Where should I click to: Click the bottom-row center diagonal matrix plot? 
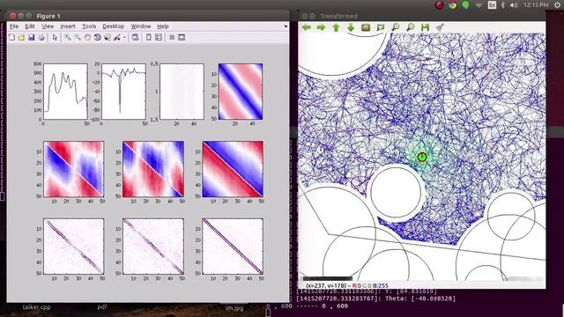[x=153, y=247]
